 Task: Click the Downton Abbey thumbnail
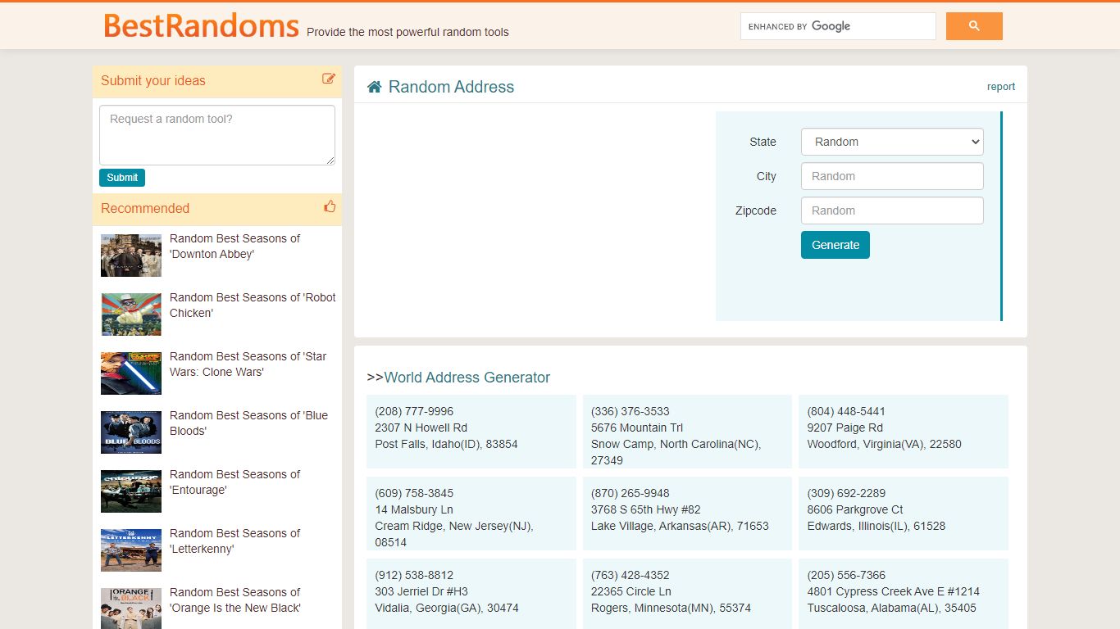coord(131,256)
